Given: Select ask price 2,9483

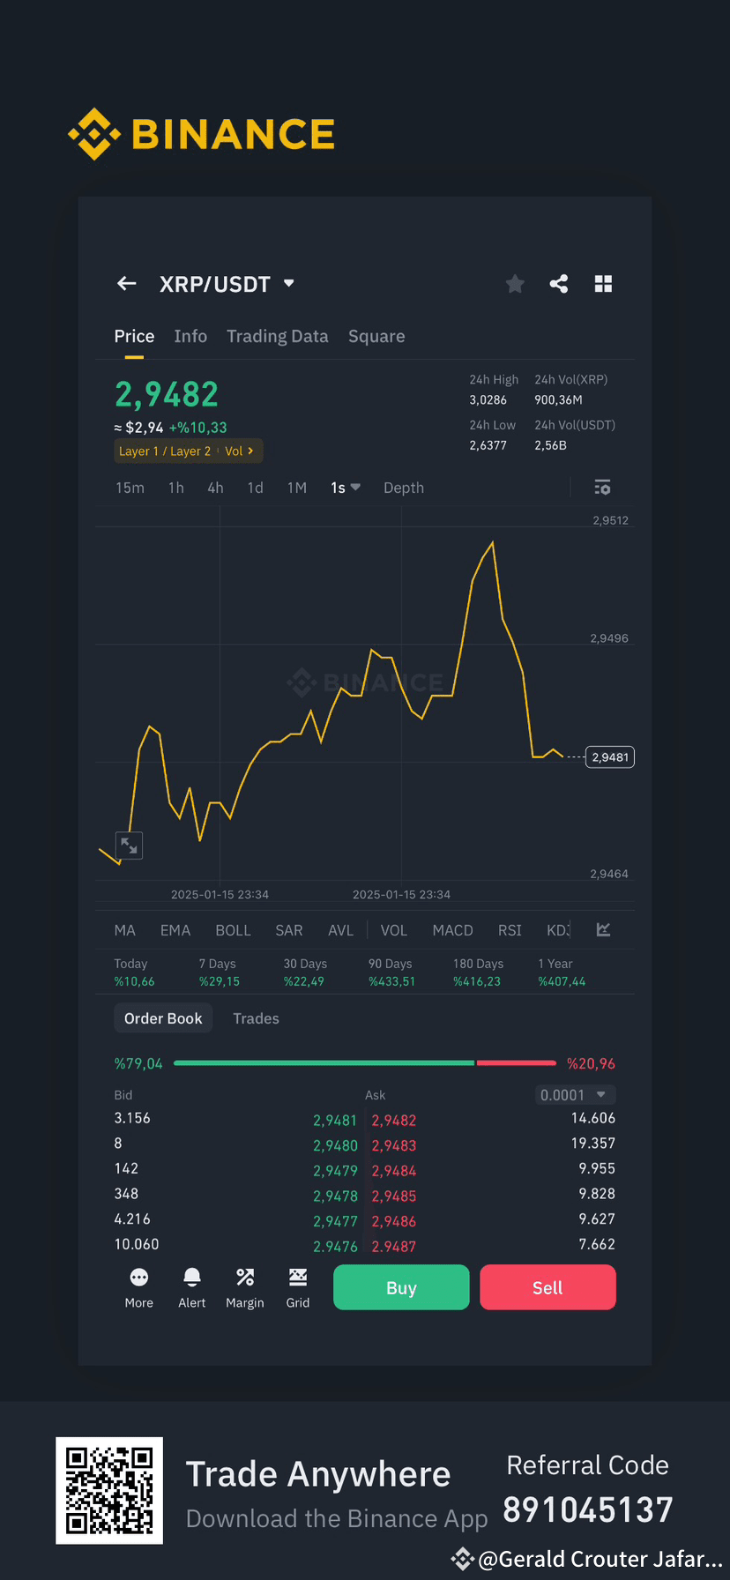Looking at the screenshot, I should (394, 1146).
